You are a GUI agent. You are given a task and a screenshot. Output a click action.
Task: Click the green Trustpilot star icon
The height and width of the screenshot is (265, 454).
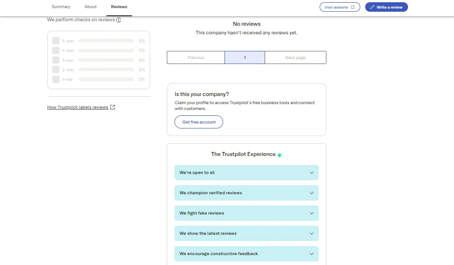pyautogui.click(x=280, y=155)
